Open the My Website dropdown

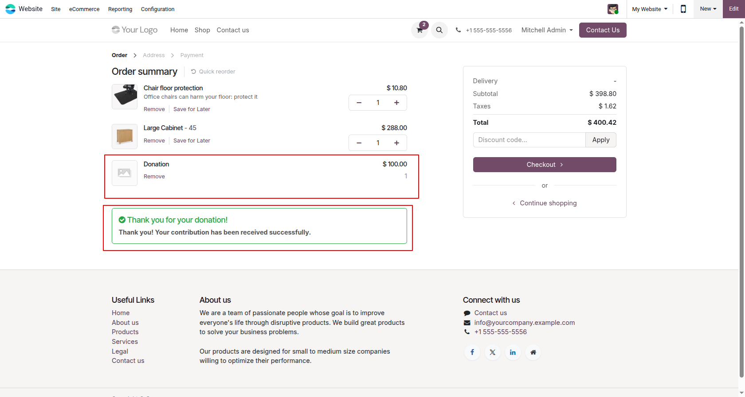click(x=650, y=9)
